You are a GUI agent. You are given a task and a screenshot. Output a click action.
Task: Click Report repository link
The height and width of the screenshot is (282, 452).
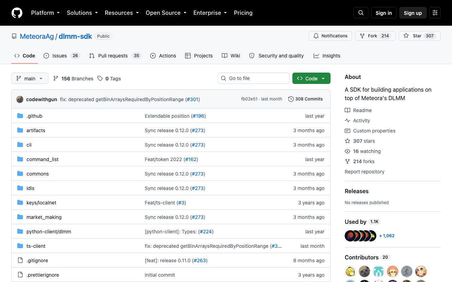(x=364, y=172)
